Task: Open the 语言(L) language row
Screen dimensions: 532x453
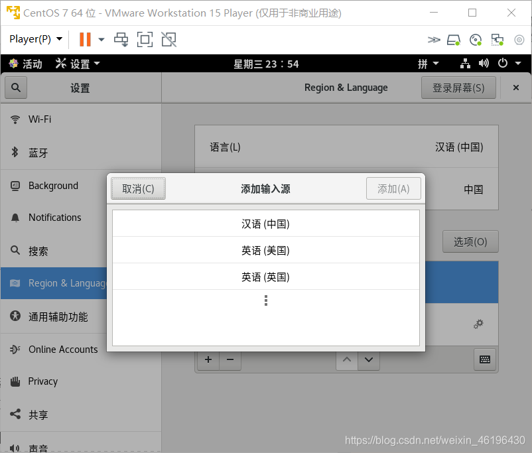Action: click(346, 147)
